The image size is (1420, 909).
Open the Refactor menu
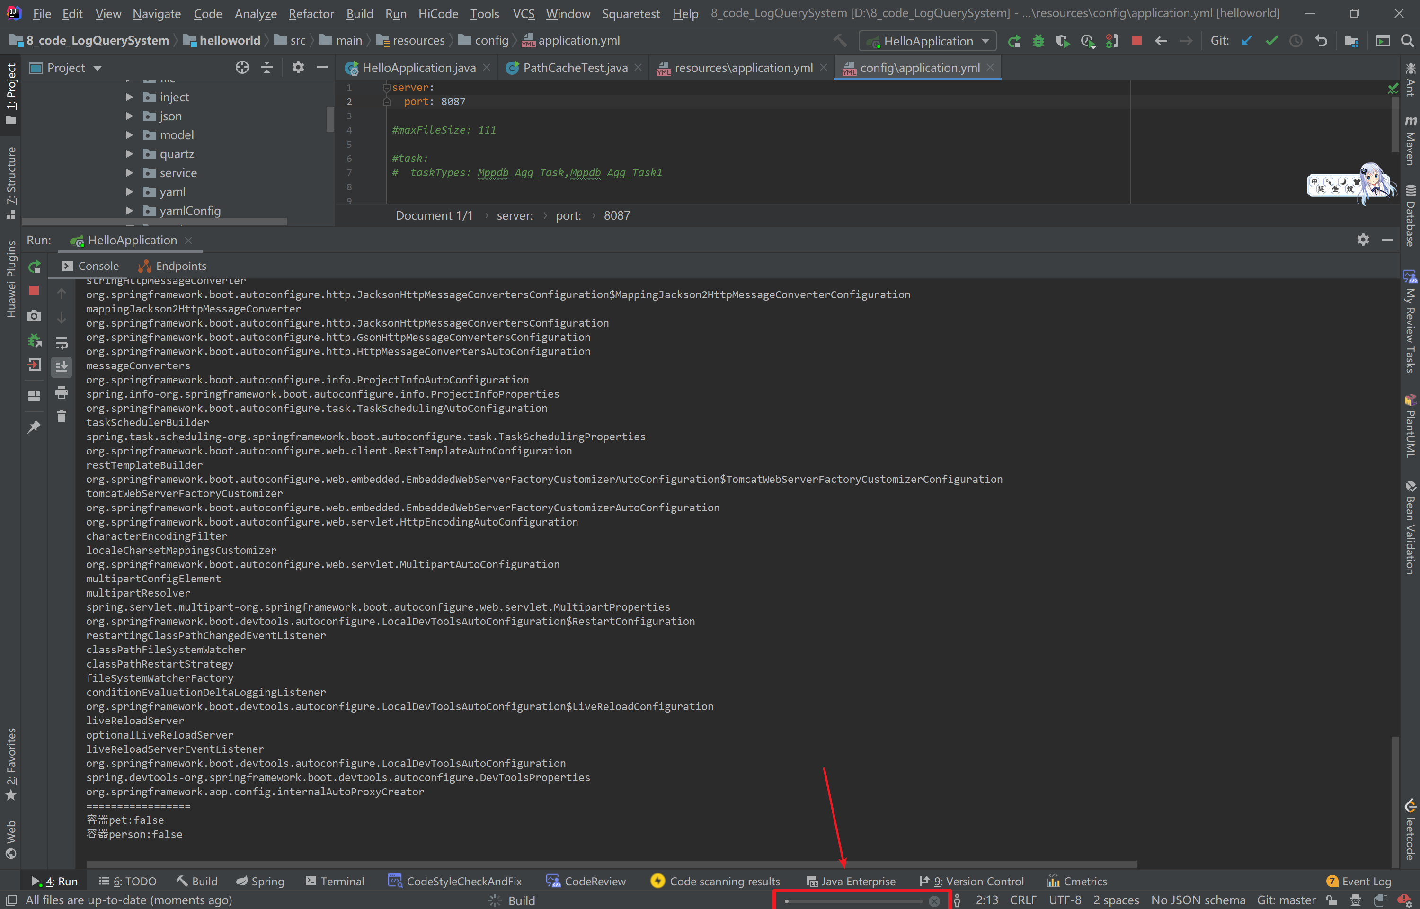pyautogui.click(x=311, y=13)
